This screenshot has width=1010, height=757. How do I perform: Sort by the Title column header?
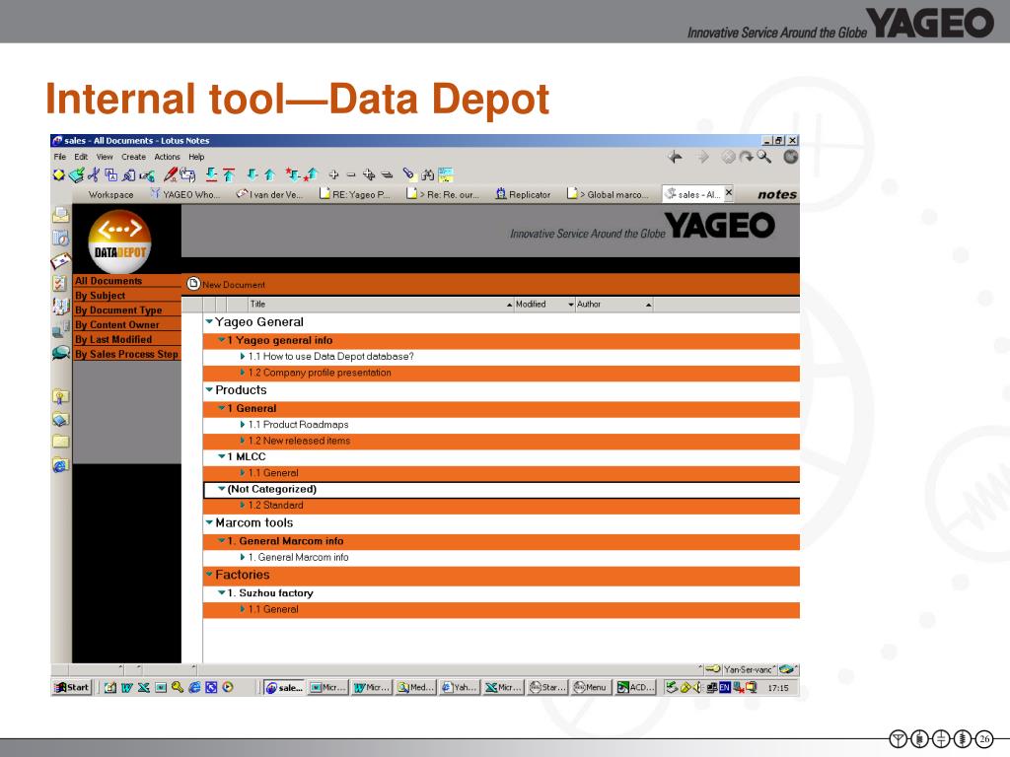pos(381,304)
